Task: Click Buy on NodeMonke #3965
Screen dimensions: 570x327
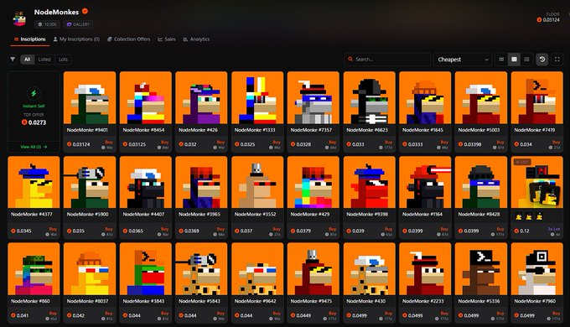Action: pyautogui.click(x=220, y=229)
